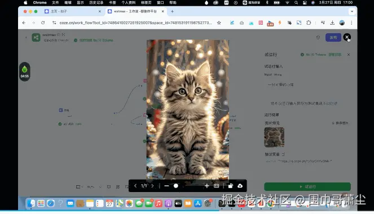The height and width of the screenshot is (214, 374).
Task: Switch to the 主页 - 扣子 tab
Action: 73,11
